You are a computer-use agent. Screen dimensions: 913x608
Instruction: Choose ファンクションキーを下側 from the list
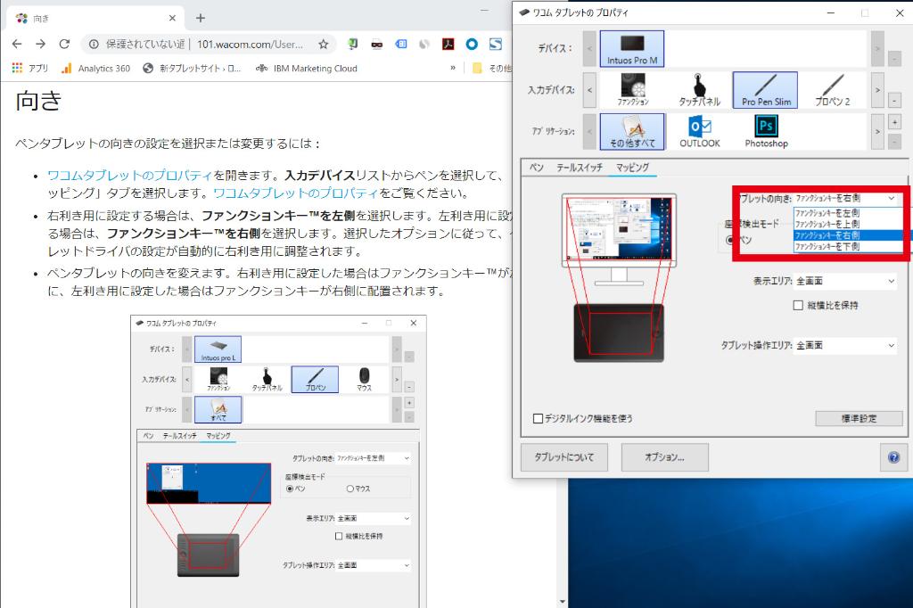849,246
